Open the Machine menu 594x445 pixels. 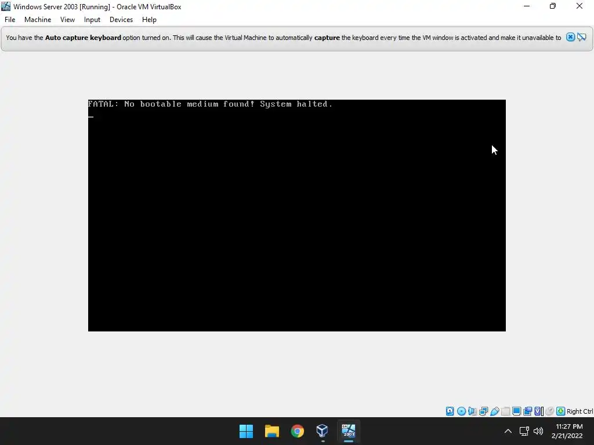click(x=38, y=20)
